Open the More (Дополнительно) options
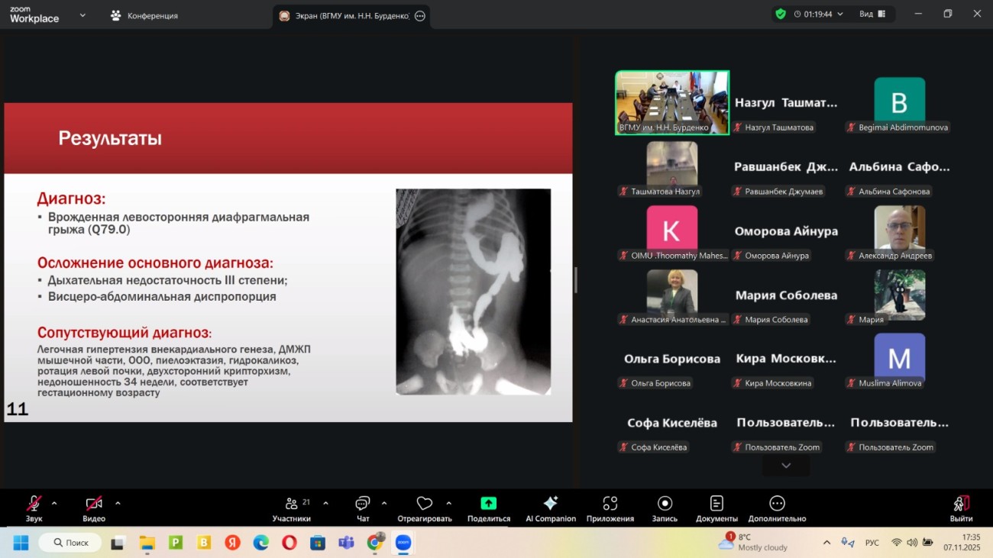 (x=777, y=508)
